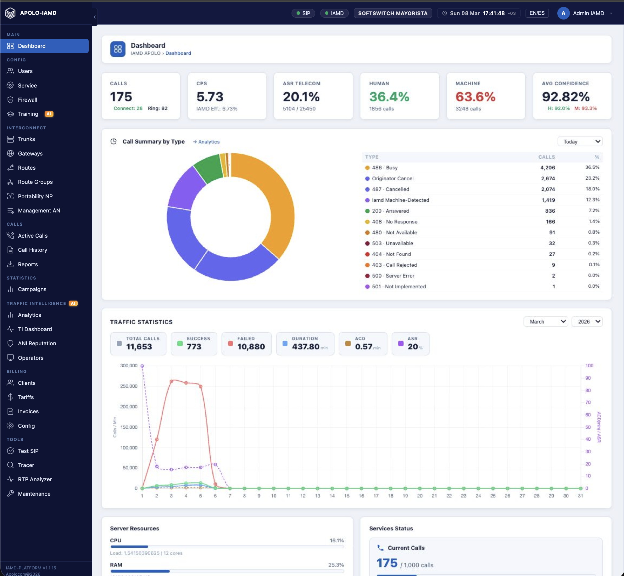Switch language using the EN/ES toggle

coord(537,13)
